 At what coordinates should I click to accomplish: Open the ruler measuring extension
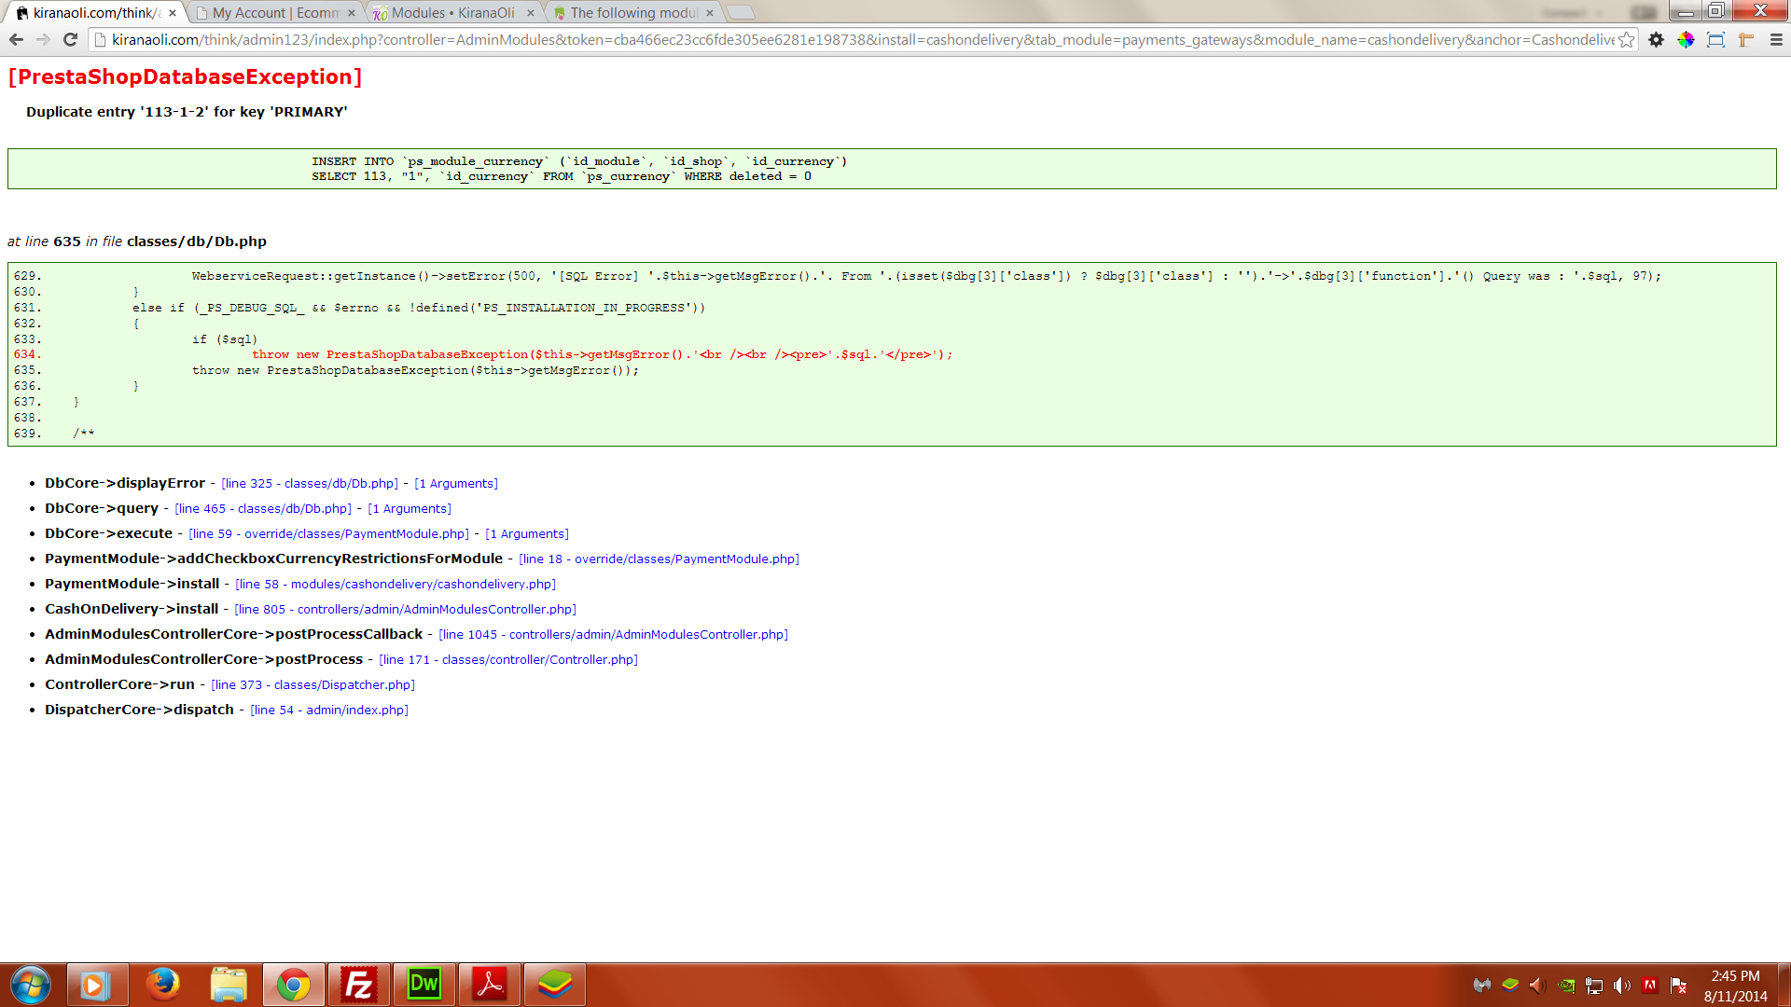(x=1746, y=40)
